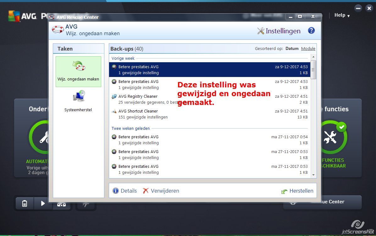
Task: Click the blue help question mark icon
Action: tap(311, 31)
